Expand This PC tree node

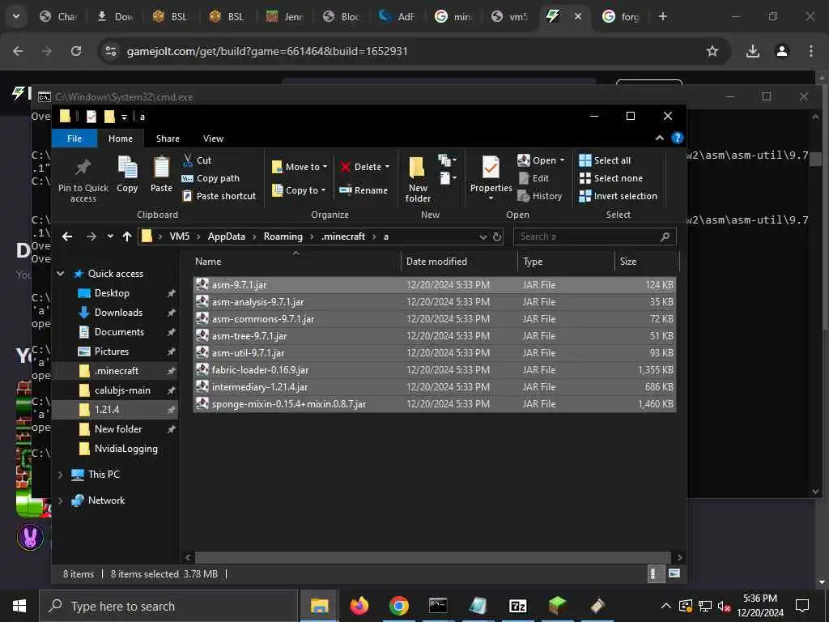60,475
